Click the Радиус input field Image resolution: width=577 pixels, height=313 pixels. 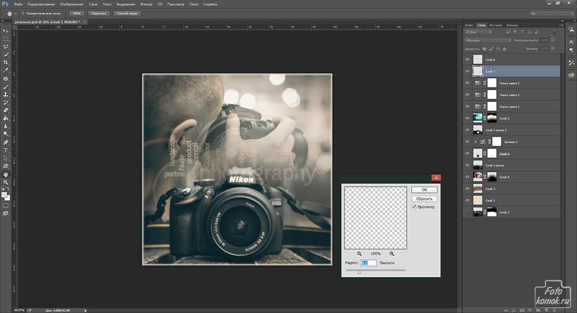pyautogui.click(x=368, y=263)
